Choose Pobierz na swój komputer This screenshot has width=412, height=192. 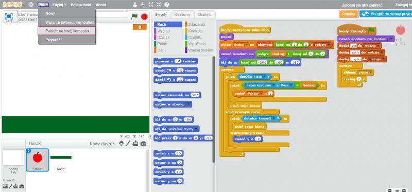point(67,31)
